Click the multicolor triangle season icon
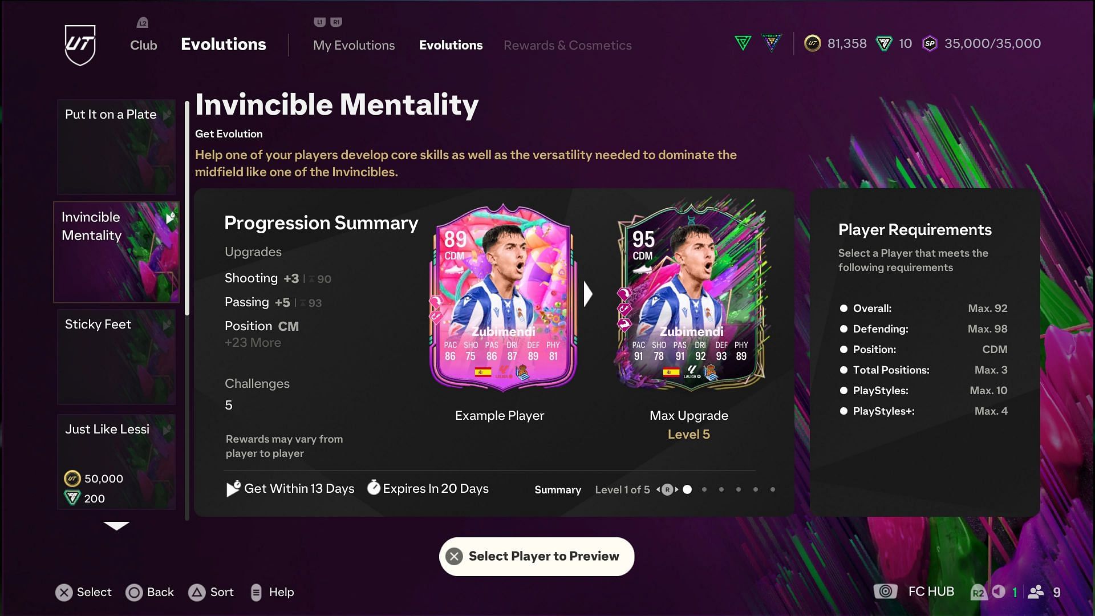This screenshot has width=1095, height=616. pyautogui.click(x=772, y=43)
